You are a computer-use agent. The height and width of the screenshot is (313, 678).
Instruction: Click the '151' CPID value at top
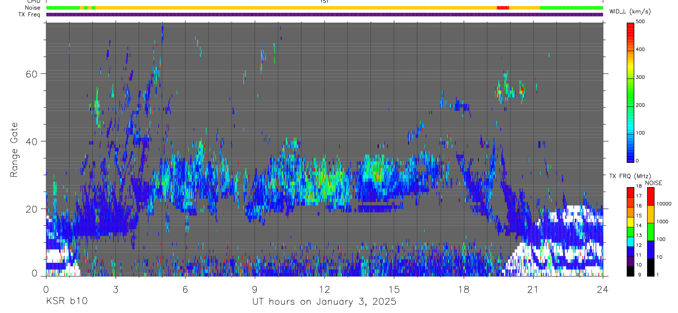point(324,2)
